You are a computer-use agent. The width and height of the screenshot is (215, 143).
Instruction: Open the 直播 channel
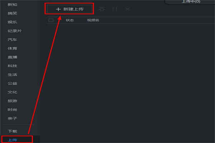tap(13, 57)
